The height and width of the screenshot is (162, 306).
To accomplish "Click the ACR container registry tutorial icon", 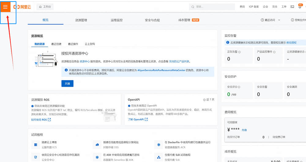I will (x=159, y=145).
